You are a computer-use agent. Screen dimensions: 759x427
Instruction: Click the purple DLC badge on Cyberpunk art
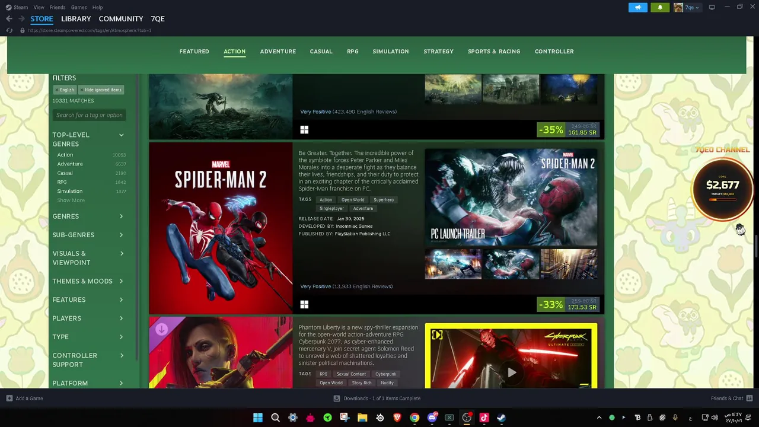pos(162,329)
